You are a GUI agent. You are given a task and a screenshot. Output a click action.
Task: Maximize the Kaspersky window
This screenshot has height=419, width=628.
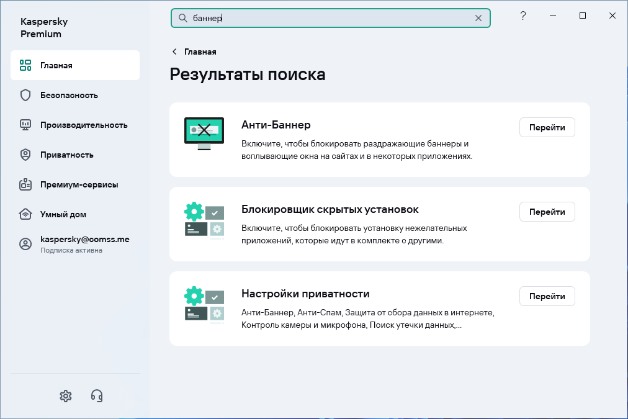coord(583,16)
